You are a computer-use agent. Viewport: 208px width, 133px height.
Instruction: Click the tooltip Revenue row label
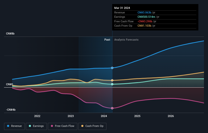(x=120, y=12)
